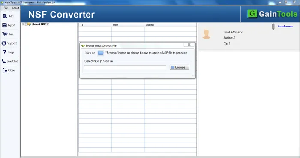Image resolution: width=300 pixels, height=158 pixels.
Task: Open the File menu
Action: coord(6,8)
